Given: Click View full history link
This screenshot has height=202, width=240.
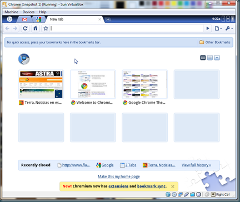Looking at the screenshot, I should pos(196,165).
